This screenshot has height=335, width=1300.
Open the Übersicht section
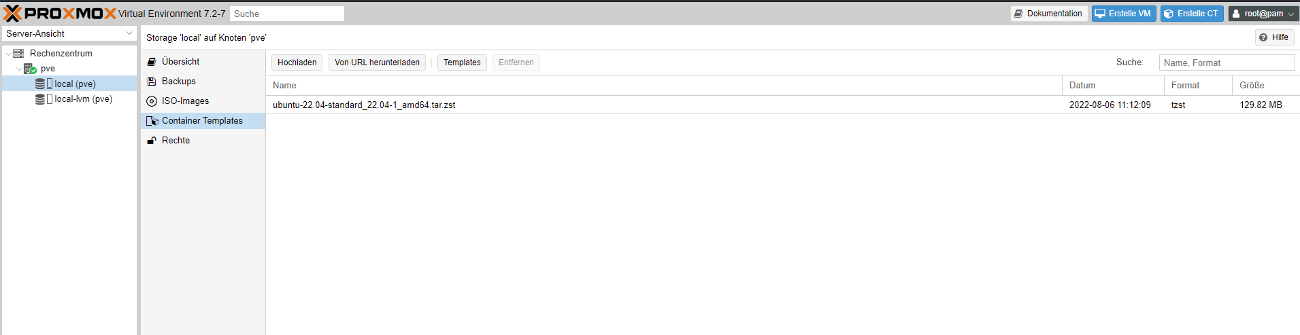[x=203, y=62]
